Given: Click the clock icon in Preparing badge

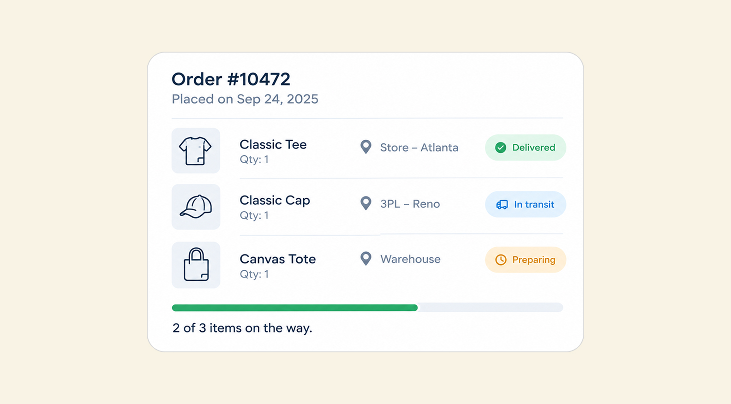Looking at the screenshot, I should point(501,260).
